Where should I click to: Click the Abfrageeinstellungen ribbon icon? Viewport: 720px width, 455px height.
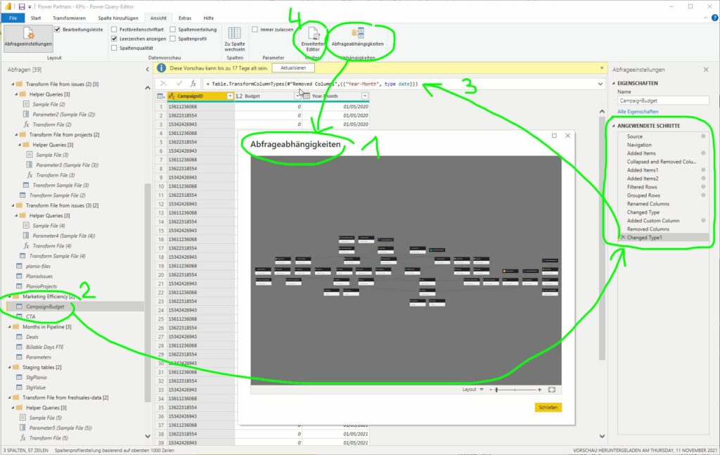28,37
